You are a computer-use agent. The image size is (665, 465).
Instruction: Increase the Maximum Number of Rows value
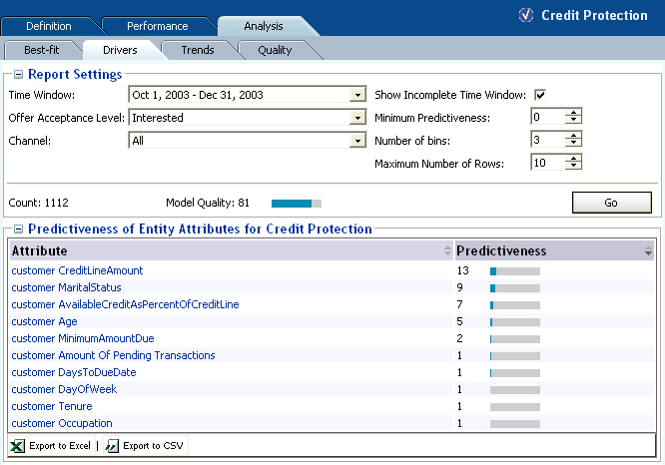(x=573, y=159)
